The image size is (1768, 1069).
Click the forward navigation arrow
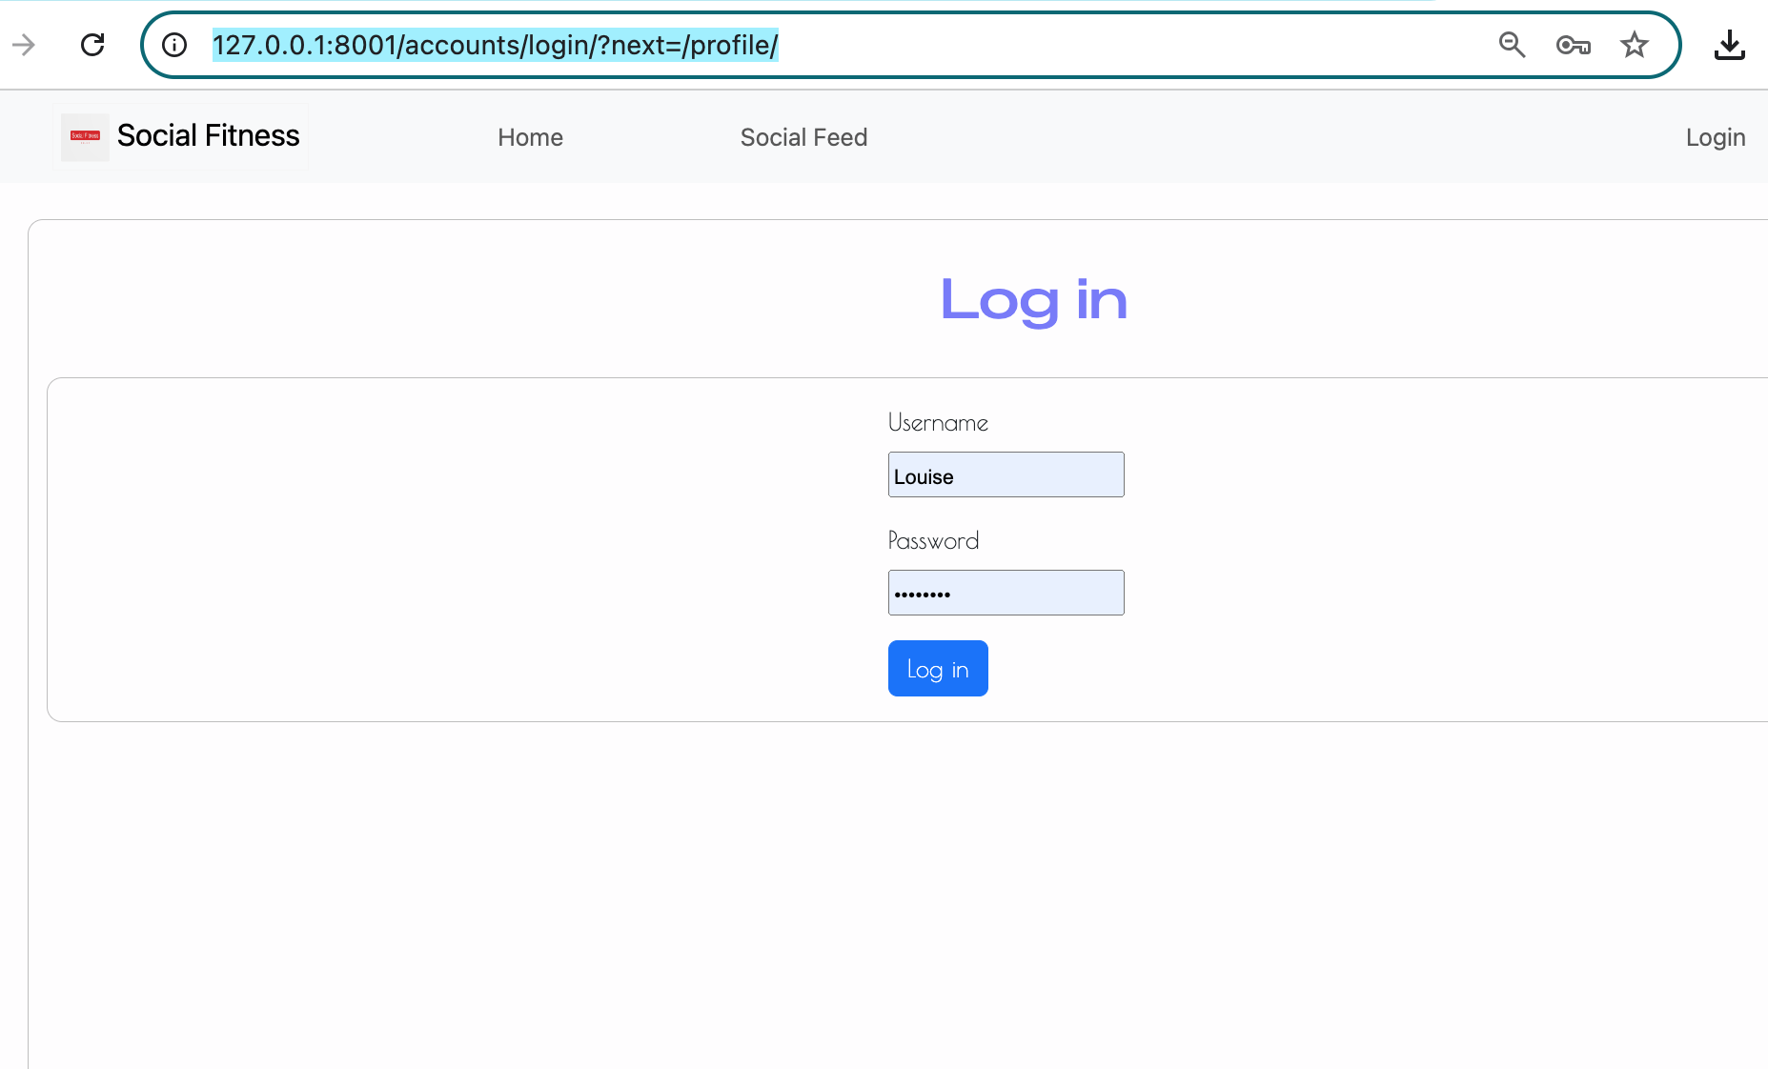click(24, 44)
